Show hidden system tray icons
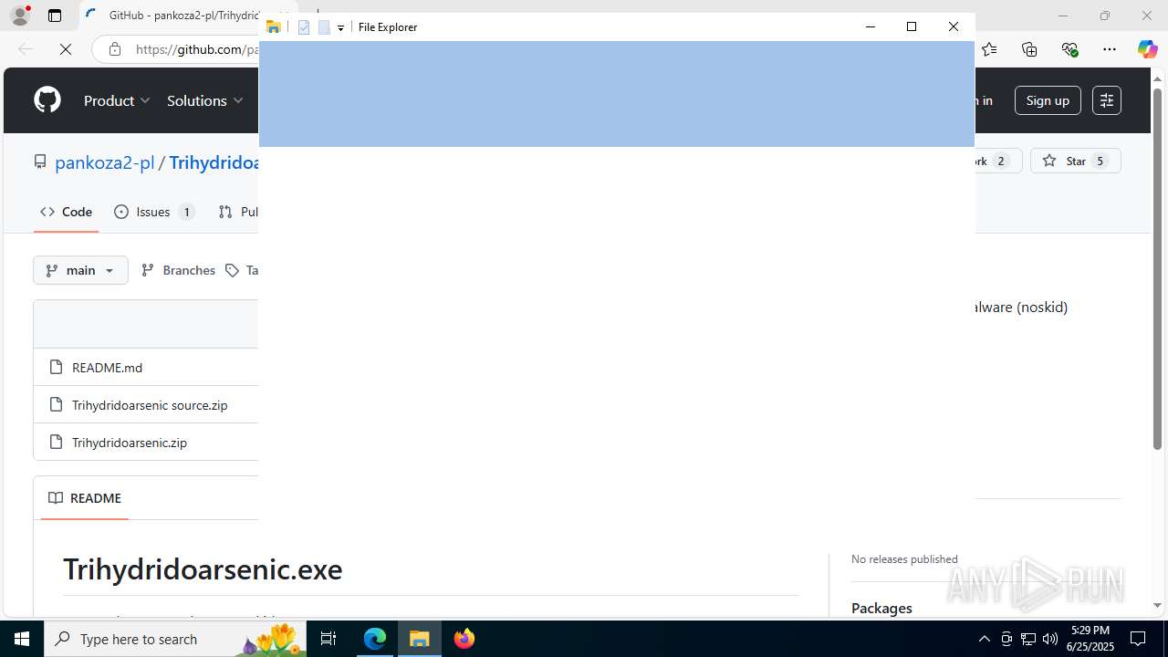This screenshot has height=657, width=1168. click(x=984, y=639)
